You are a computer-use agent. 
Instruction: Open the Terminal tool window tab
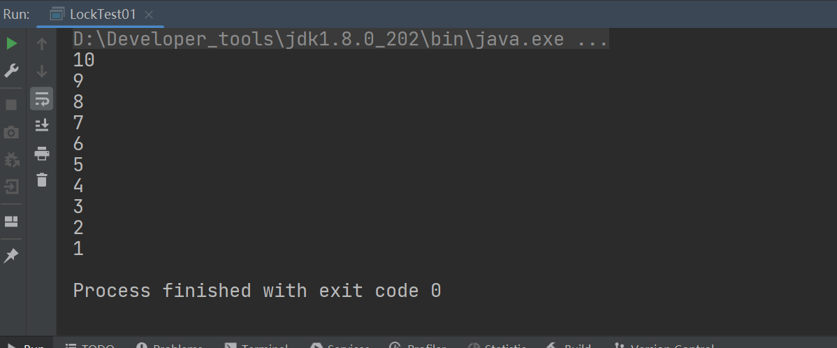[257, 345]
